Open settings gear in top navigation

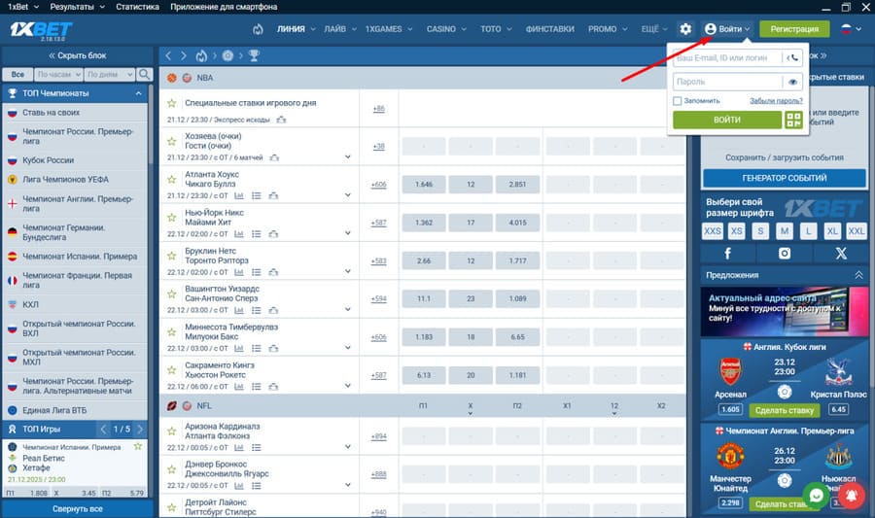(685, 29)
